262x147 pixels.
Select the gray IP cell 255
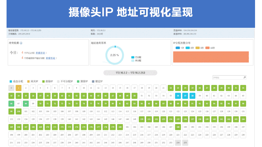coord(185,143)
